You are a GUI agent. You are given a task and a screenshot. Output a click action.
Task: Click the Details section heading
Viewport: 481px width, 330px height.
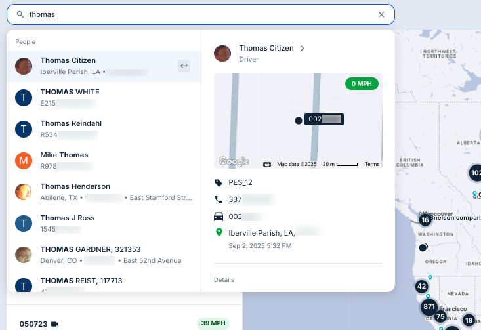[224, 280]
